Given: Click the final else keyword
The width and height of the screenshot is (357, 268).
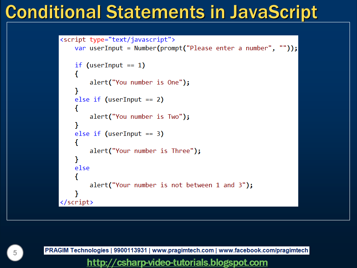Looking at the screenshot, I should 82,168.
